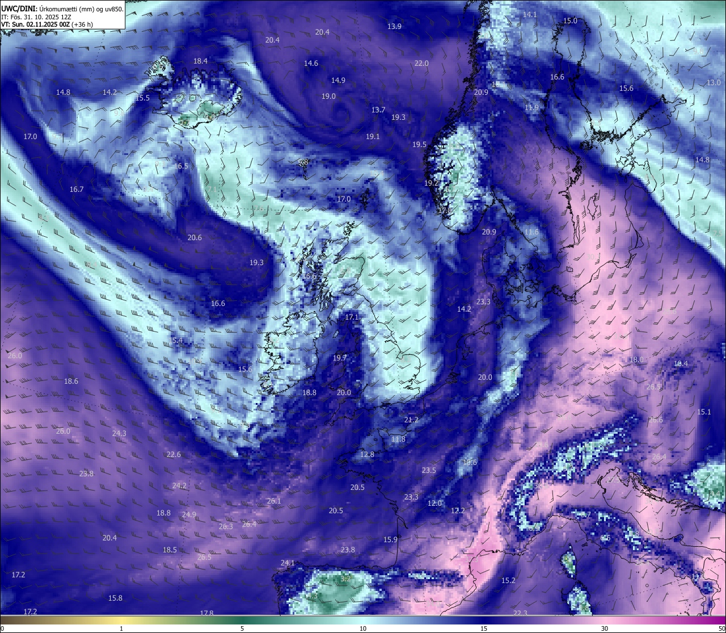
Task: Click the legend tick label '30'
Action: 605,628
